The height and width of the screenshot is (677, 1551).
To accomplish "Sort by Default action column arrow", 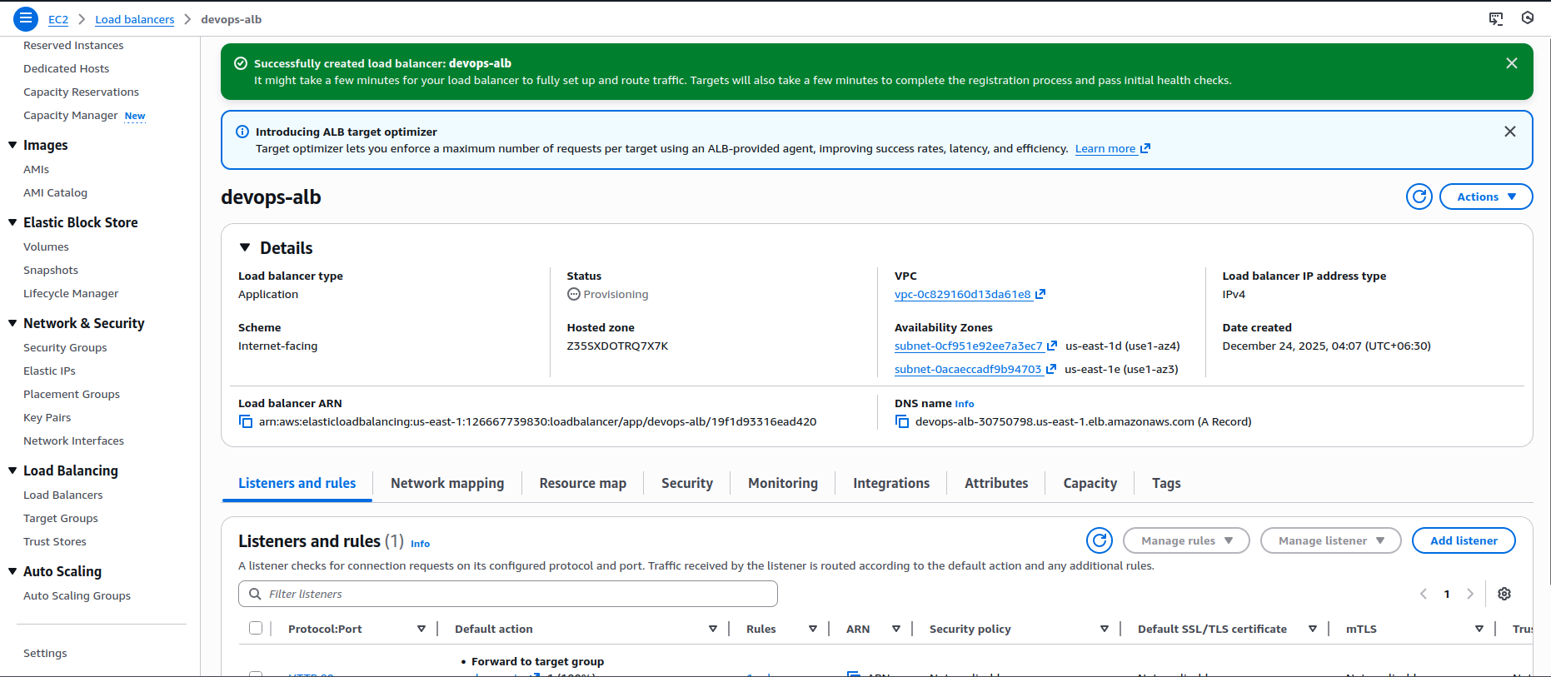I will click(713, 629).
